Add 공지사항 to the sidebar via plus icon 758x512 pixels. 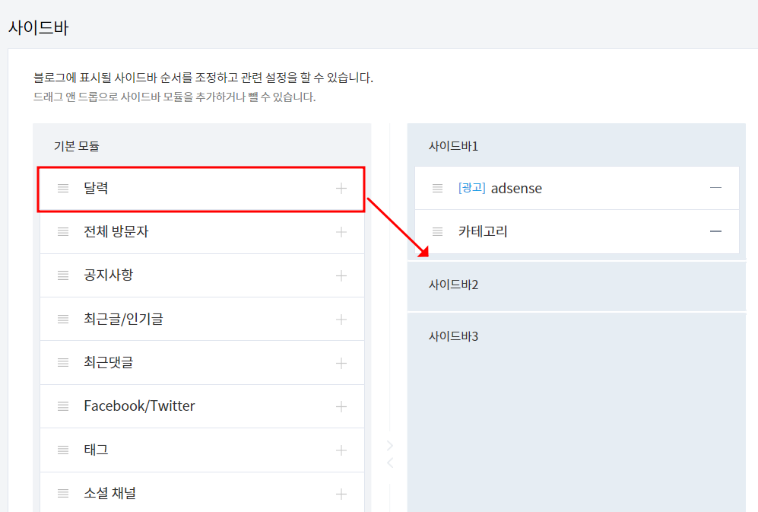(341, 275)
